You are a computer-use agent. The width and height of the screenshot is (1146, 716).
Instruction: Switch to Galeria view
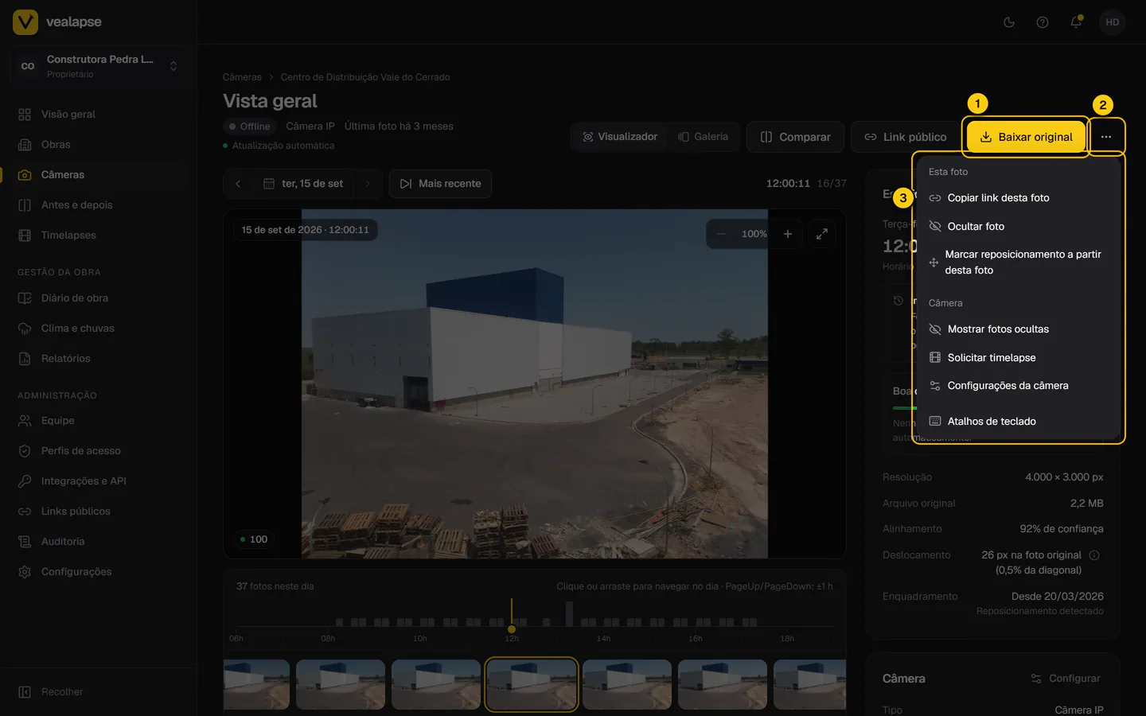[x=703, y=137]
